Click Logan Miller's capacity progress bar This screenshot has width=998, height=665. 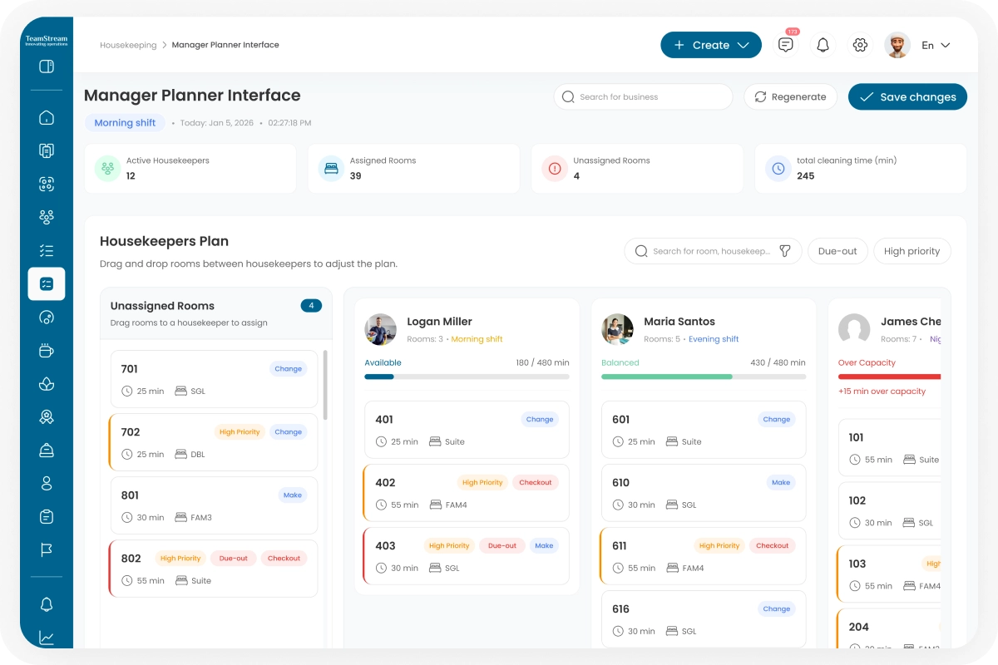pyautogui.click(x=467, y=377)
